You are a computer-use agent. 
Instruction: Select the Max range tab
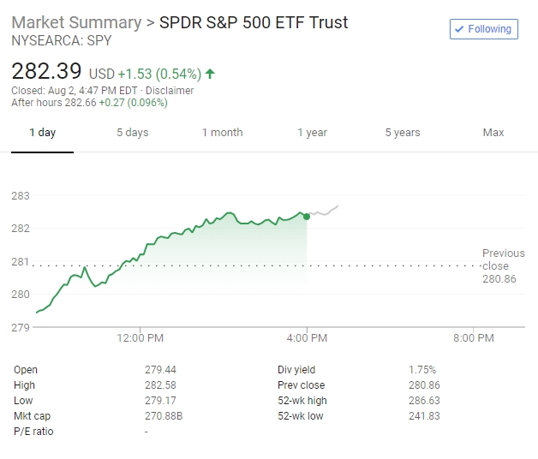point(493,133)
